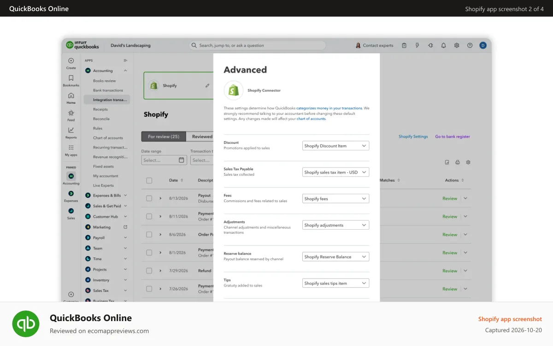Open the Date range calendar icon
Viewport: 553px width, 346px height.
click(182, 160)
